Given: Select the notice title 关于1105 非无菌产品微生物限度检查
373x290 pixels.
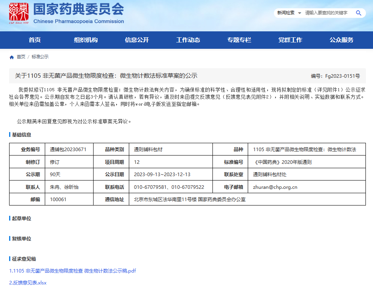Looking at the screenshot, I should tap(106, 76).
